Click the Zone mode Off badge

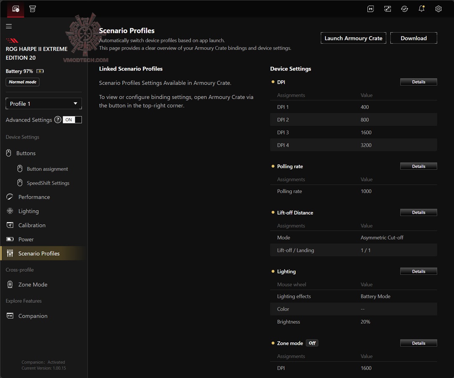(x=312, y=343)
